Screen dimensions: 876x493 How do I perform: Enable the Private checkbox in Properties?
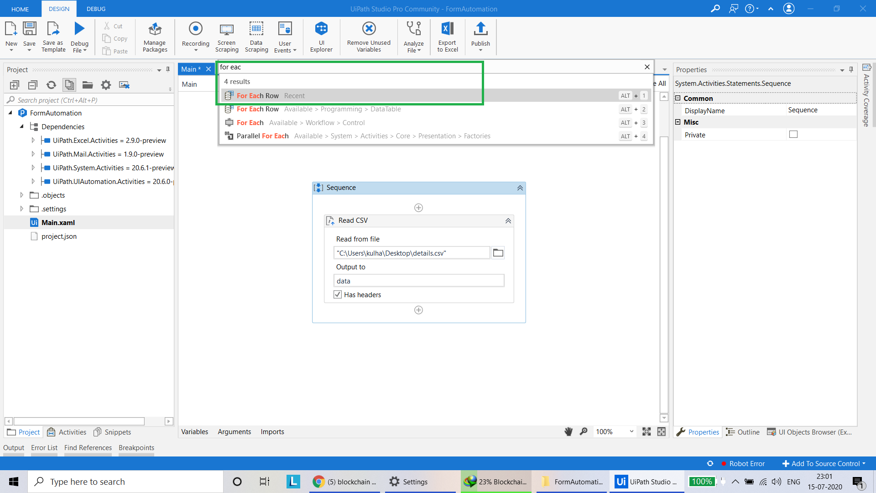tap(793, 135)
